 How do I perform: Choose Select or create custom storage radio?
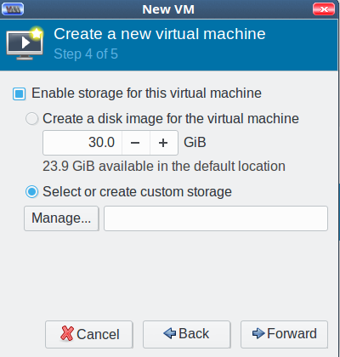(x=31, y=192)
